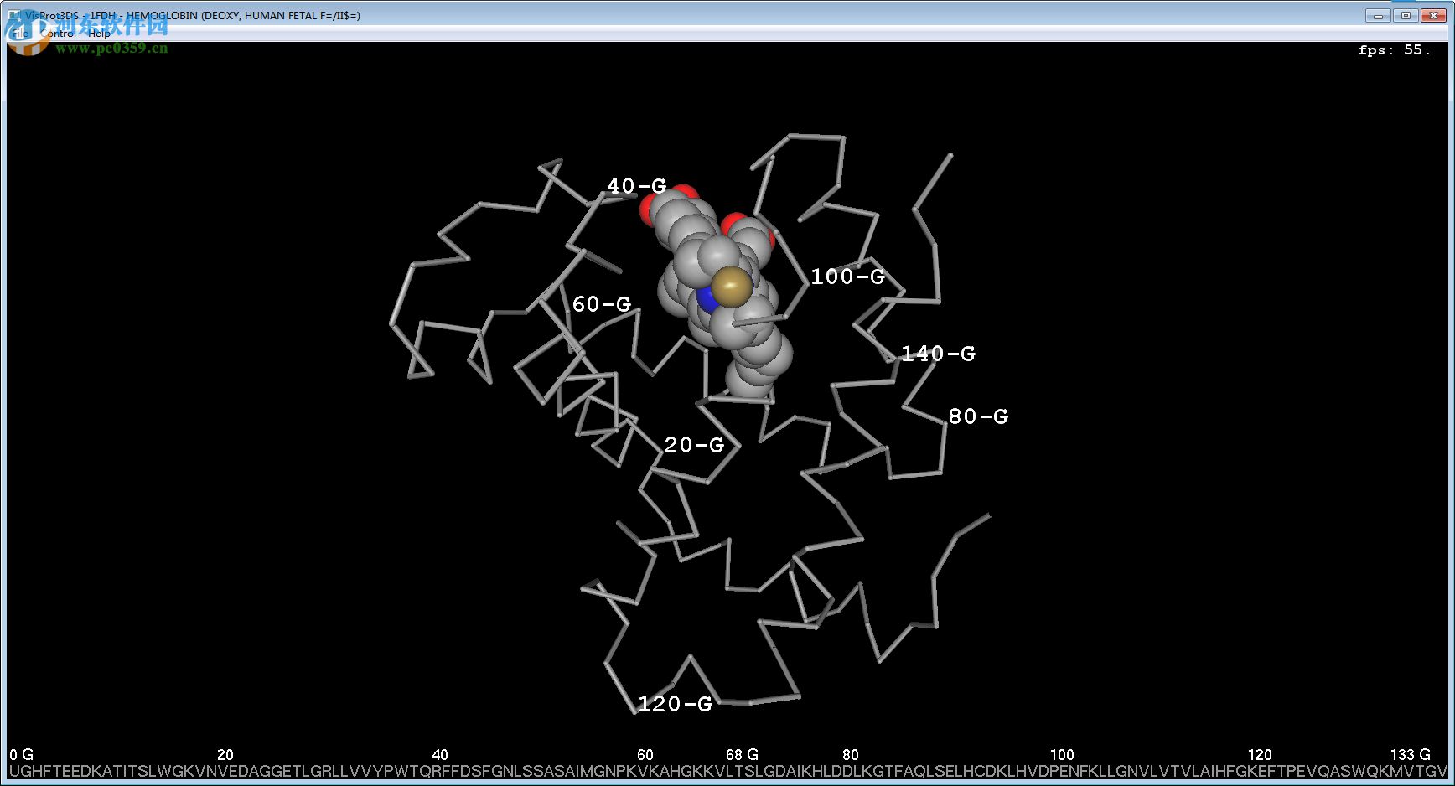Click sequence position marker 100
The height and width of the screenshot is (786, 1455).
tap(1062, 755)
